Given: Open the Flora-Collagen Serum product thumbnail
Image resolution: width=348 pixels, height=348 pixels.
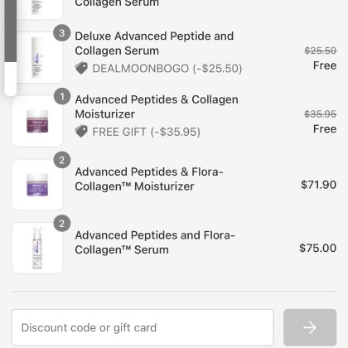Looking at the screenshot, I should click(37, 248).
